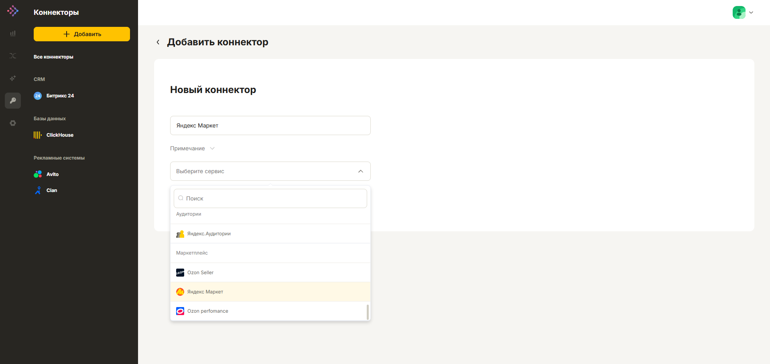Select Ozon Seller from the list
The width and height of the screenshot is (770, 364).
point(270,273)
